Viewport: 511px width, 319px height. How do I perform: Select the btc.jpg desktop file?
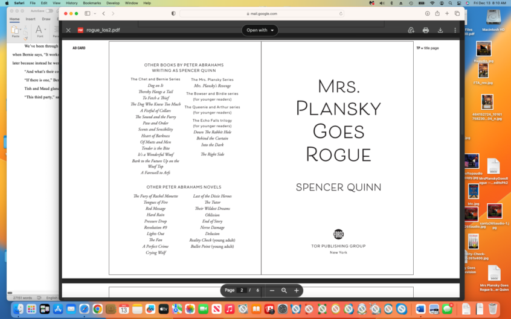[x=473, y=194]
